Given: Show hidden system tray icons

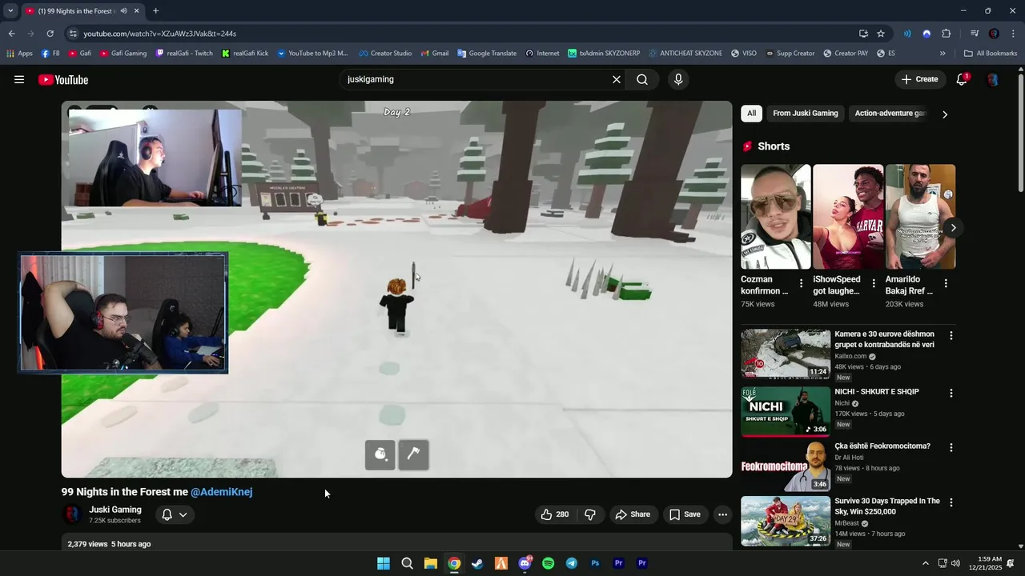Looking at the screenshot, I should [926, 563].
